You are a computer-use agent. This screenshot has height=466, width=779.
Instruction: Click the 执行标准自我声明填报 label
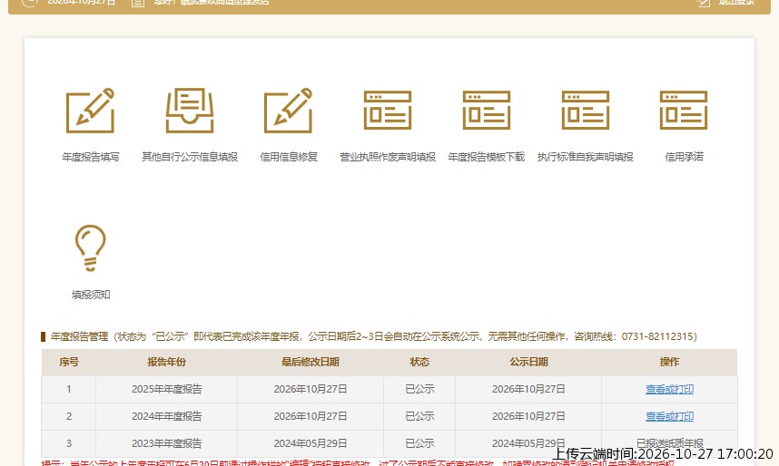(x=586, y=157)
